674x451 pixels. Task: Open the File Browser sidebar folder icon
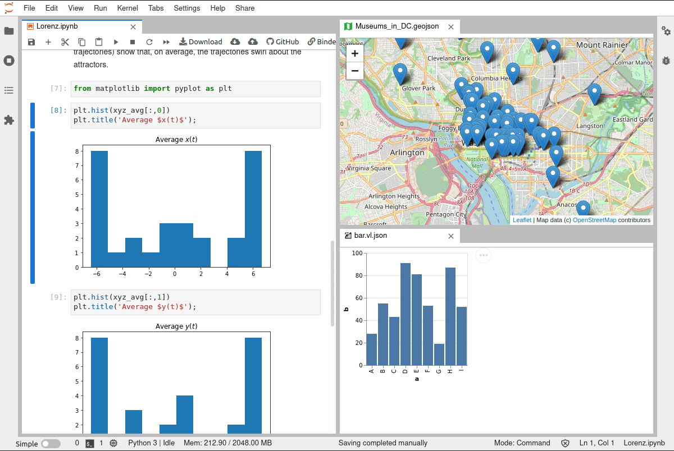coord(9,31)
